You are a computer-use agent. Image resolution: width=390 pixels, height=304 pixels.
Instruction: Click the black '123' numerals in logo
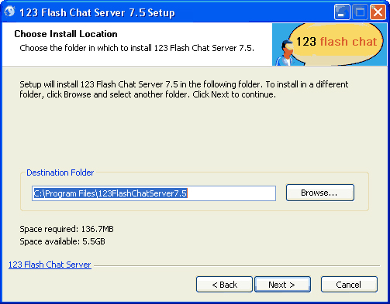pyautogui.click(x=306, y=42)
